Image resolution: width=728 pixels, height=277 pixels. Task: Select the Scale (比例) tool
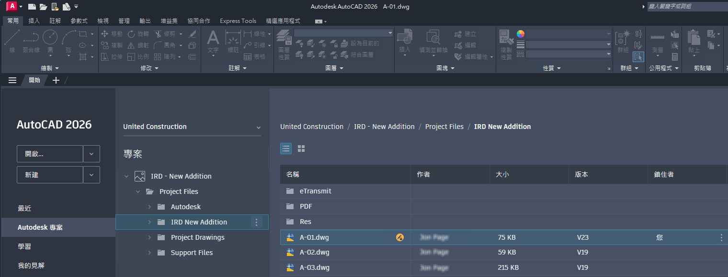pyautogui.click(x=138, y=57)
